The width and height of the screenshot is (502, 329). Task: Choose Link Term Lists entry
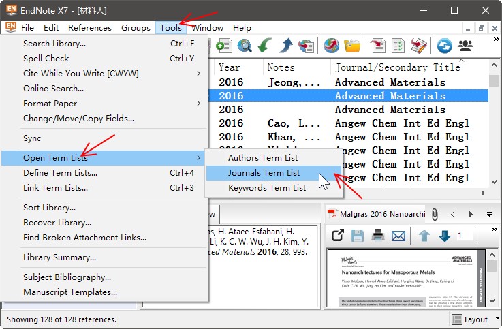(104, 188)
